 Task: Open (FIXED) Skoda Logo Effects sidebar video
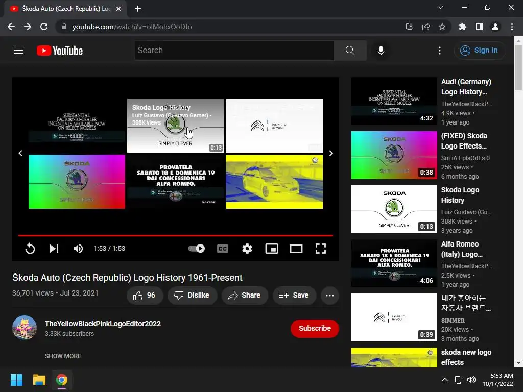coord(464,141)
